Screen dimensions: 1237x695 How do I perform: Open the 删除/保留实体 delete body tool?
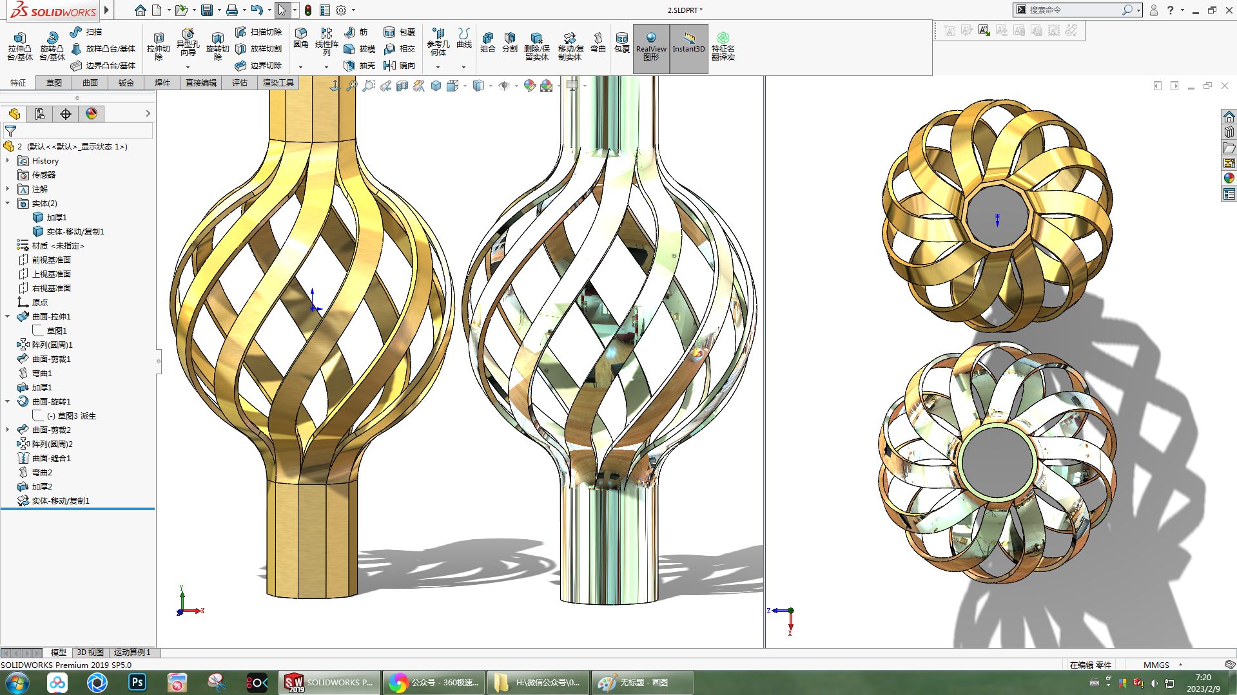(x=536, y=46)
